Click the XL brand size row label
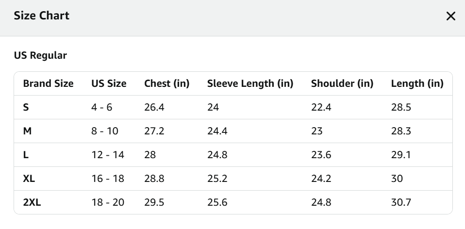This screenshot has width=465, height=229. [x=29, y=179]
